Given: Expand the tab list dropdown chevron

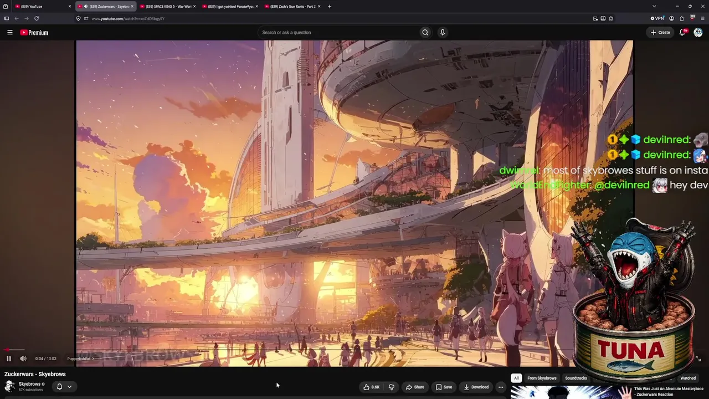Looking at the screenshot, I should click(654, 6).
